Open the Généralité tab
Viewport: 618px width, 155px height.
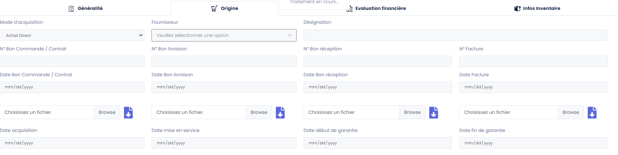[x=85, y=8]
